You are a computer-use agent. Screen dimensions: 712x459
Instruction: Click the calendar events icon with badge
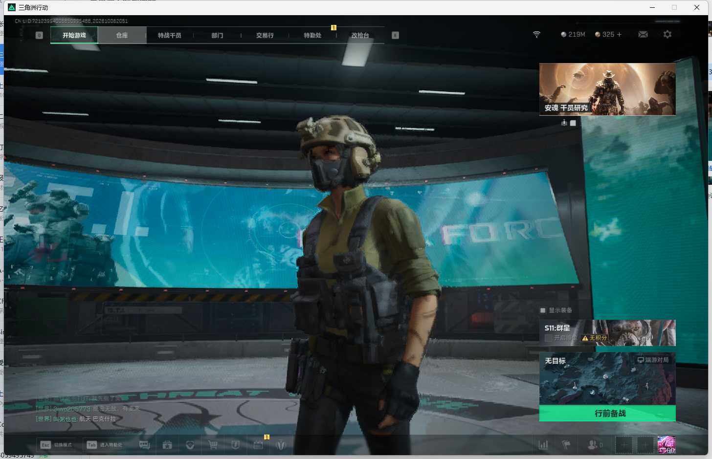pyautogui.click(x=258, y=445)
